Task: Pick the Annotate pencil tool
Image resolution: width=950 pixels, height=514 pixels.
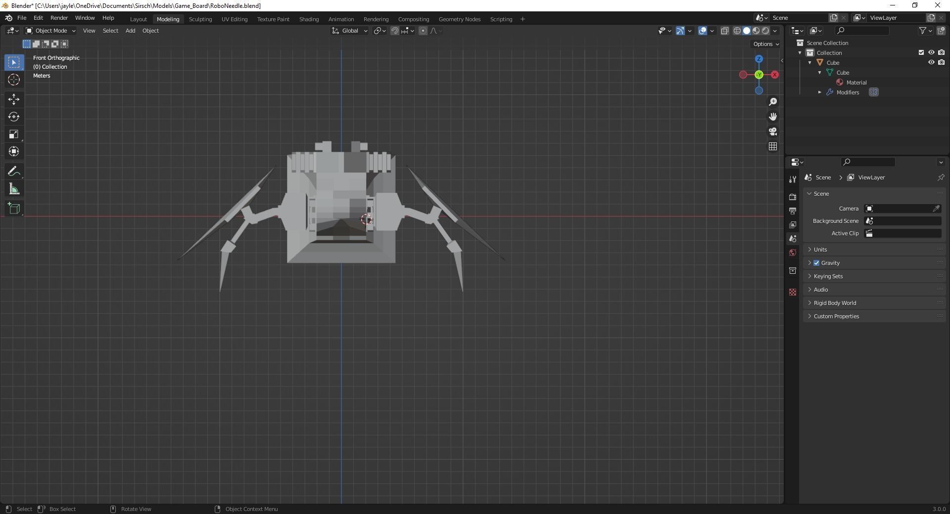Action: click(14, 171)
